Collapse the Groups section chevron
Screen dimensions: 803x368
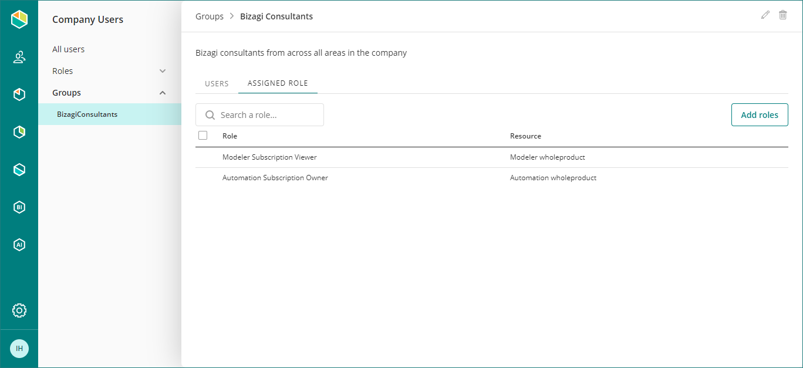163,93
